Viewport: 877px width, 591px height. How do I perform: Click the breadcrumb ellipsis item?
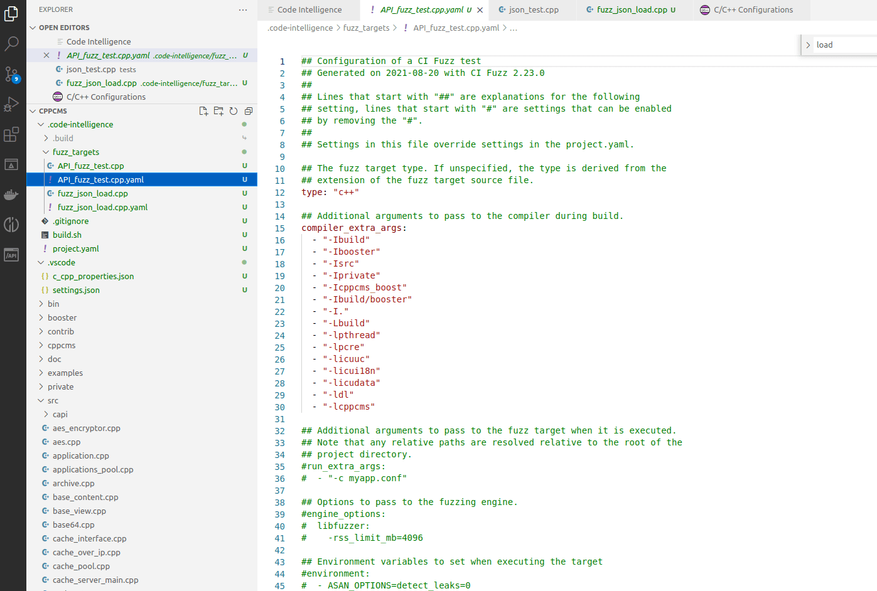(514, 28)
